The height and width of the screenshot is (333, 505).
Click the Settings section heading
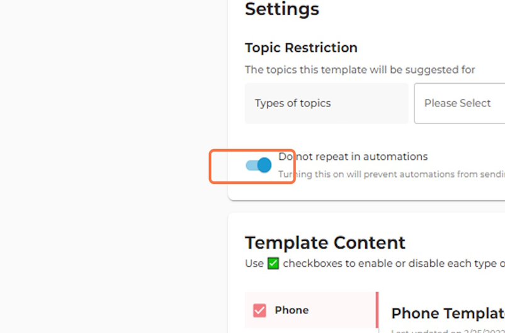[282, 9]
